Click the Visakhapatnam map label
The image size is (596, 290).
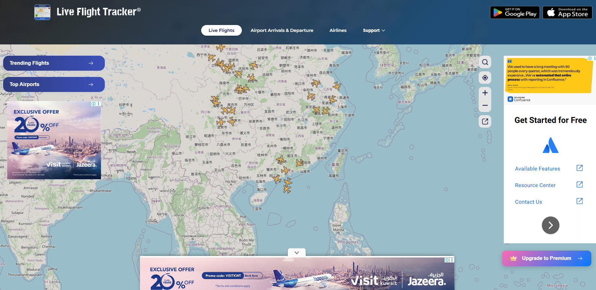coord(70,207)
